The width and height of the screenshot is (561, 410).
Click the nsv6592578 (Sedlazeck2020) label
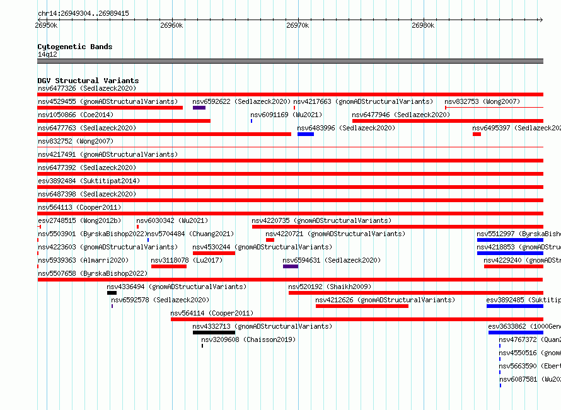tap(160, 300)
